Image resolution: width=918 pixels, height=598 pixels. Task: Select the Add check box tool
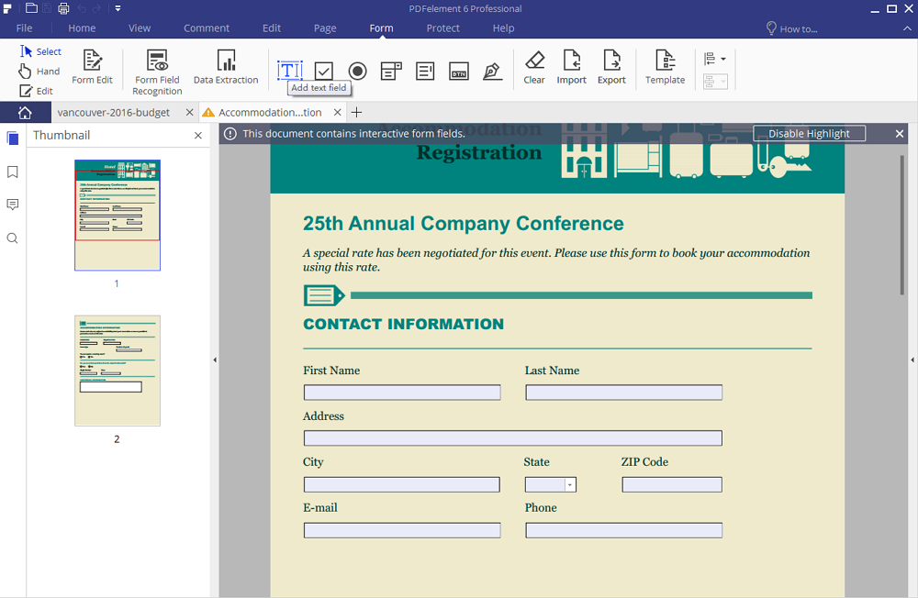(323, 71)
